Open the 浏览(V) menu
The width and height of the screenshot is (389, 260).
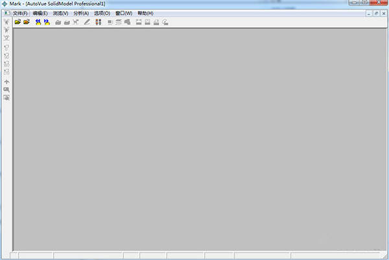pyautogui.click(x=60, y=13)
